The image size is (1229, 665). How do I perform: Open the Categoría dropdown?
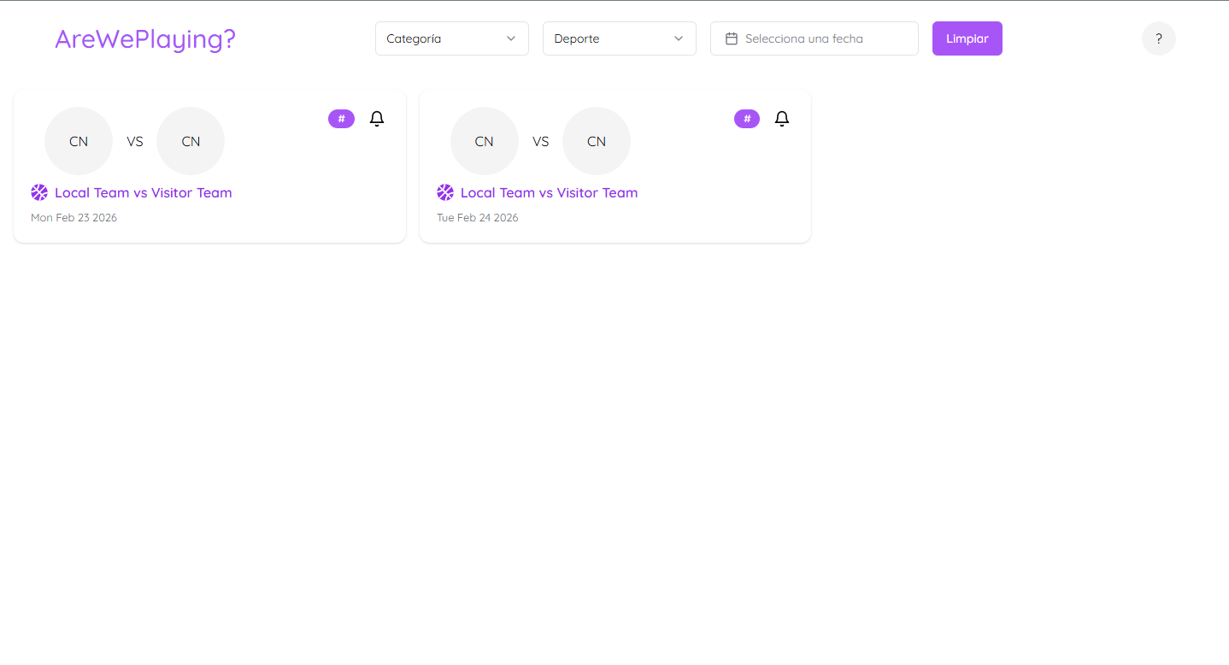click(451, 38)
